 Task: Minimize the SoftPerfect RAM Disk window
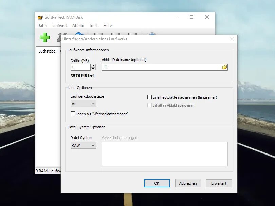(x=176, y=17)
